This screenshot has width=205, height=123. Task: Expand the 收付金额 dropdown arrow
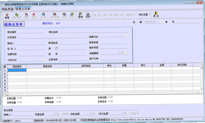(128, 113)
